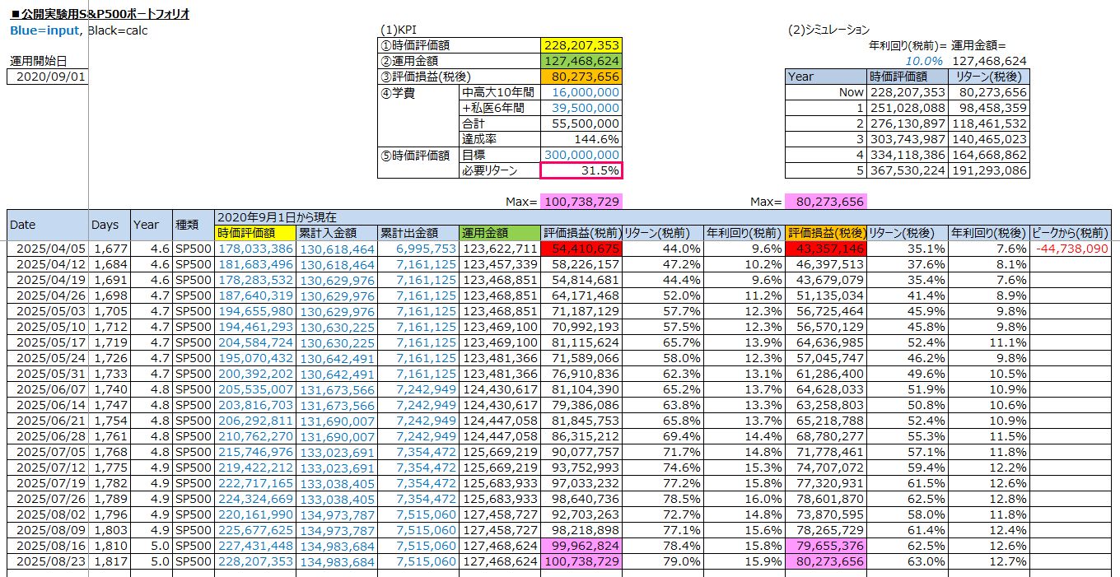Image resolution: width=1120 pixels, height=577 pixels.
Task: Select the yellow KPI 時価評価額 value cell
Action: [581, 46]
